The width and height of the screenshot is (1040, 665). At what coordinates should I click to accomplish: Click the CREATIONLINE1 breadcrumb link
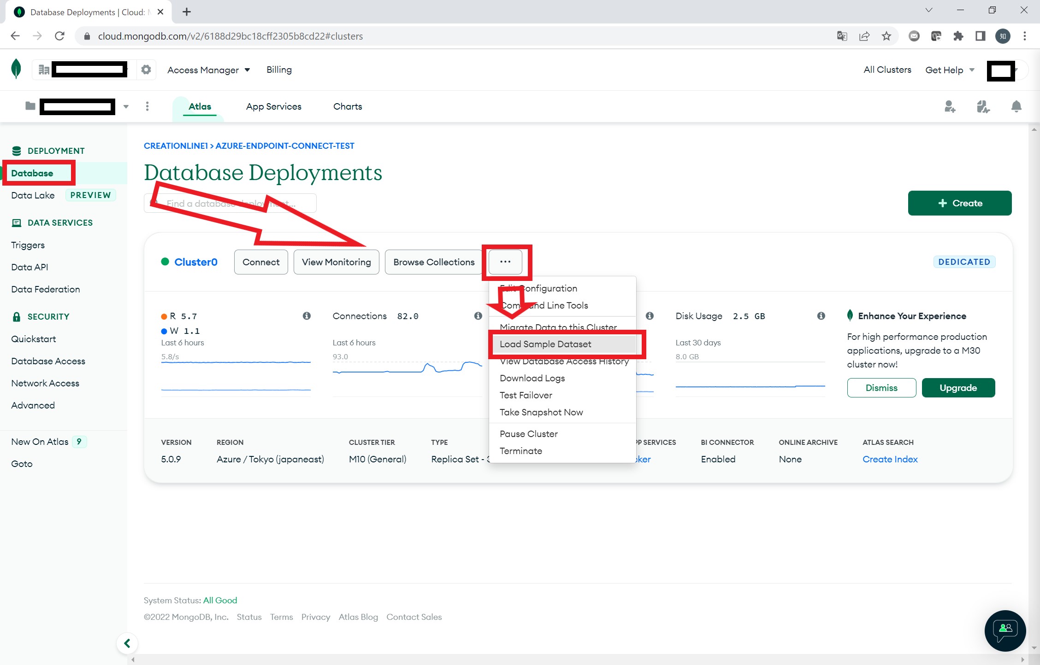point(176,146)
